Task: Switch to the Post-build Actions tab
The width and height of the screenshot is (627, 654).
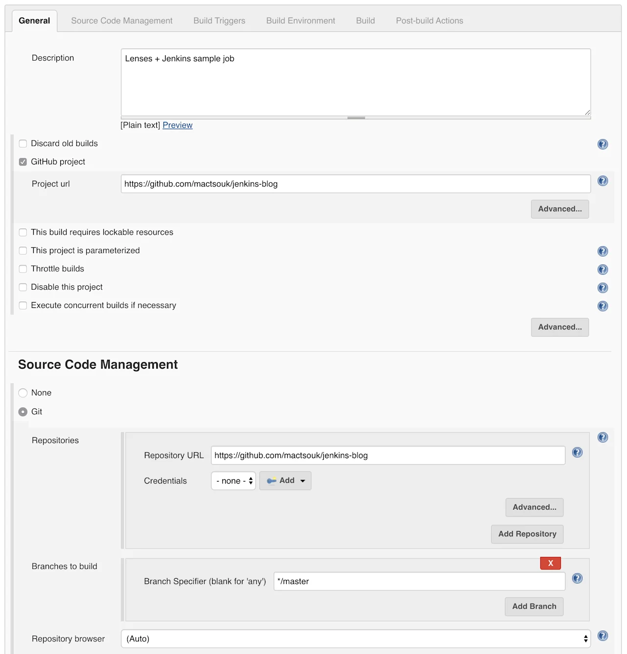Action: tap(430, 21)
